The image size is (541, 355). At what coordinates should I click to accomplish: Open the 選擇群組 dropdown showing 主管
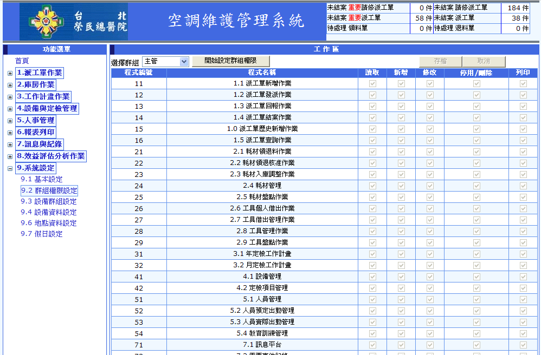click(x=165, y=61)
